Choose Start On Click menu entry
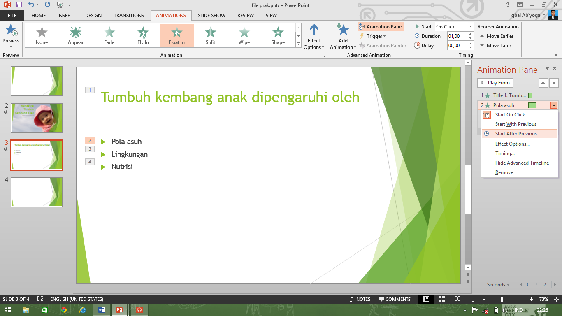562x316 pixels. coord(520,115)
